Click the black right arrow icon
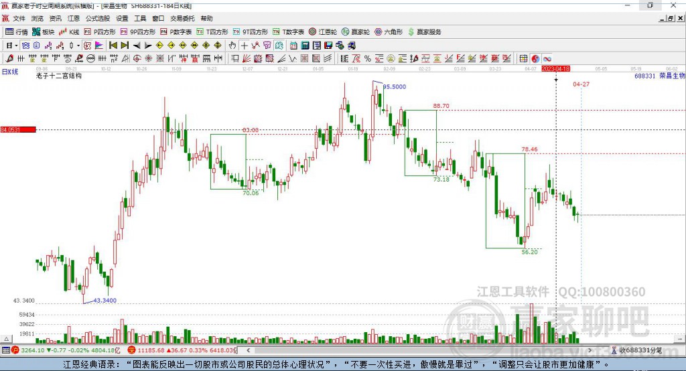Viewport: 686px width, 371px height. [x=148, y=46]
